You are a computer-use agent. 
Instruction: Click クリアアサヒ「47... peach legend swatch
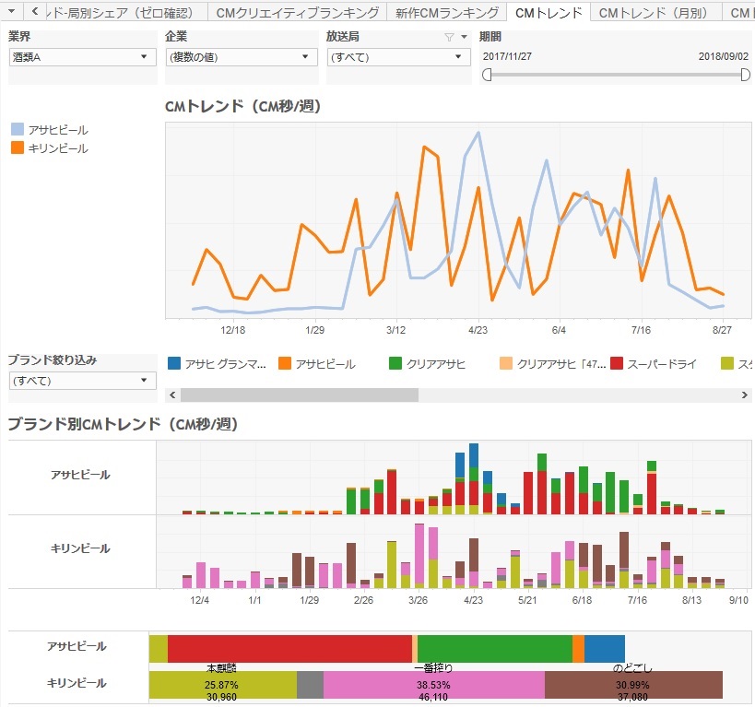pyautogui.click(x=505, y=363)
